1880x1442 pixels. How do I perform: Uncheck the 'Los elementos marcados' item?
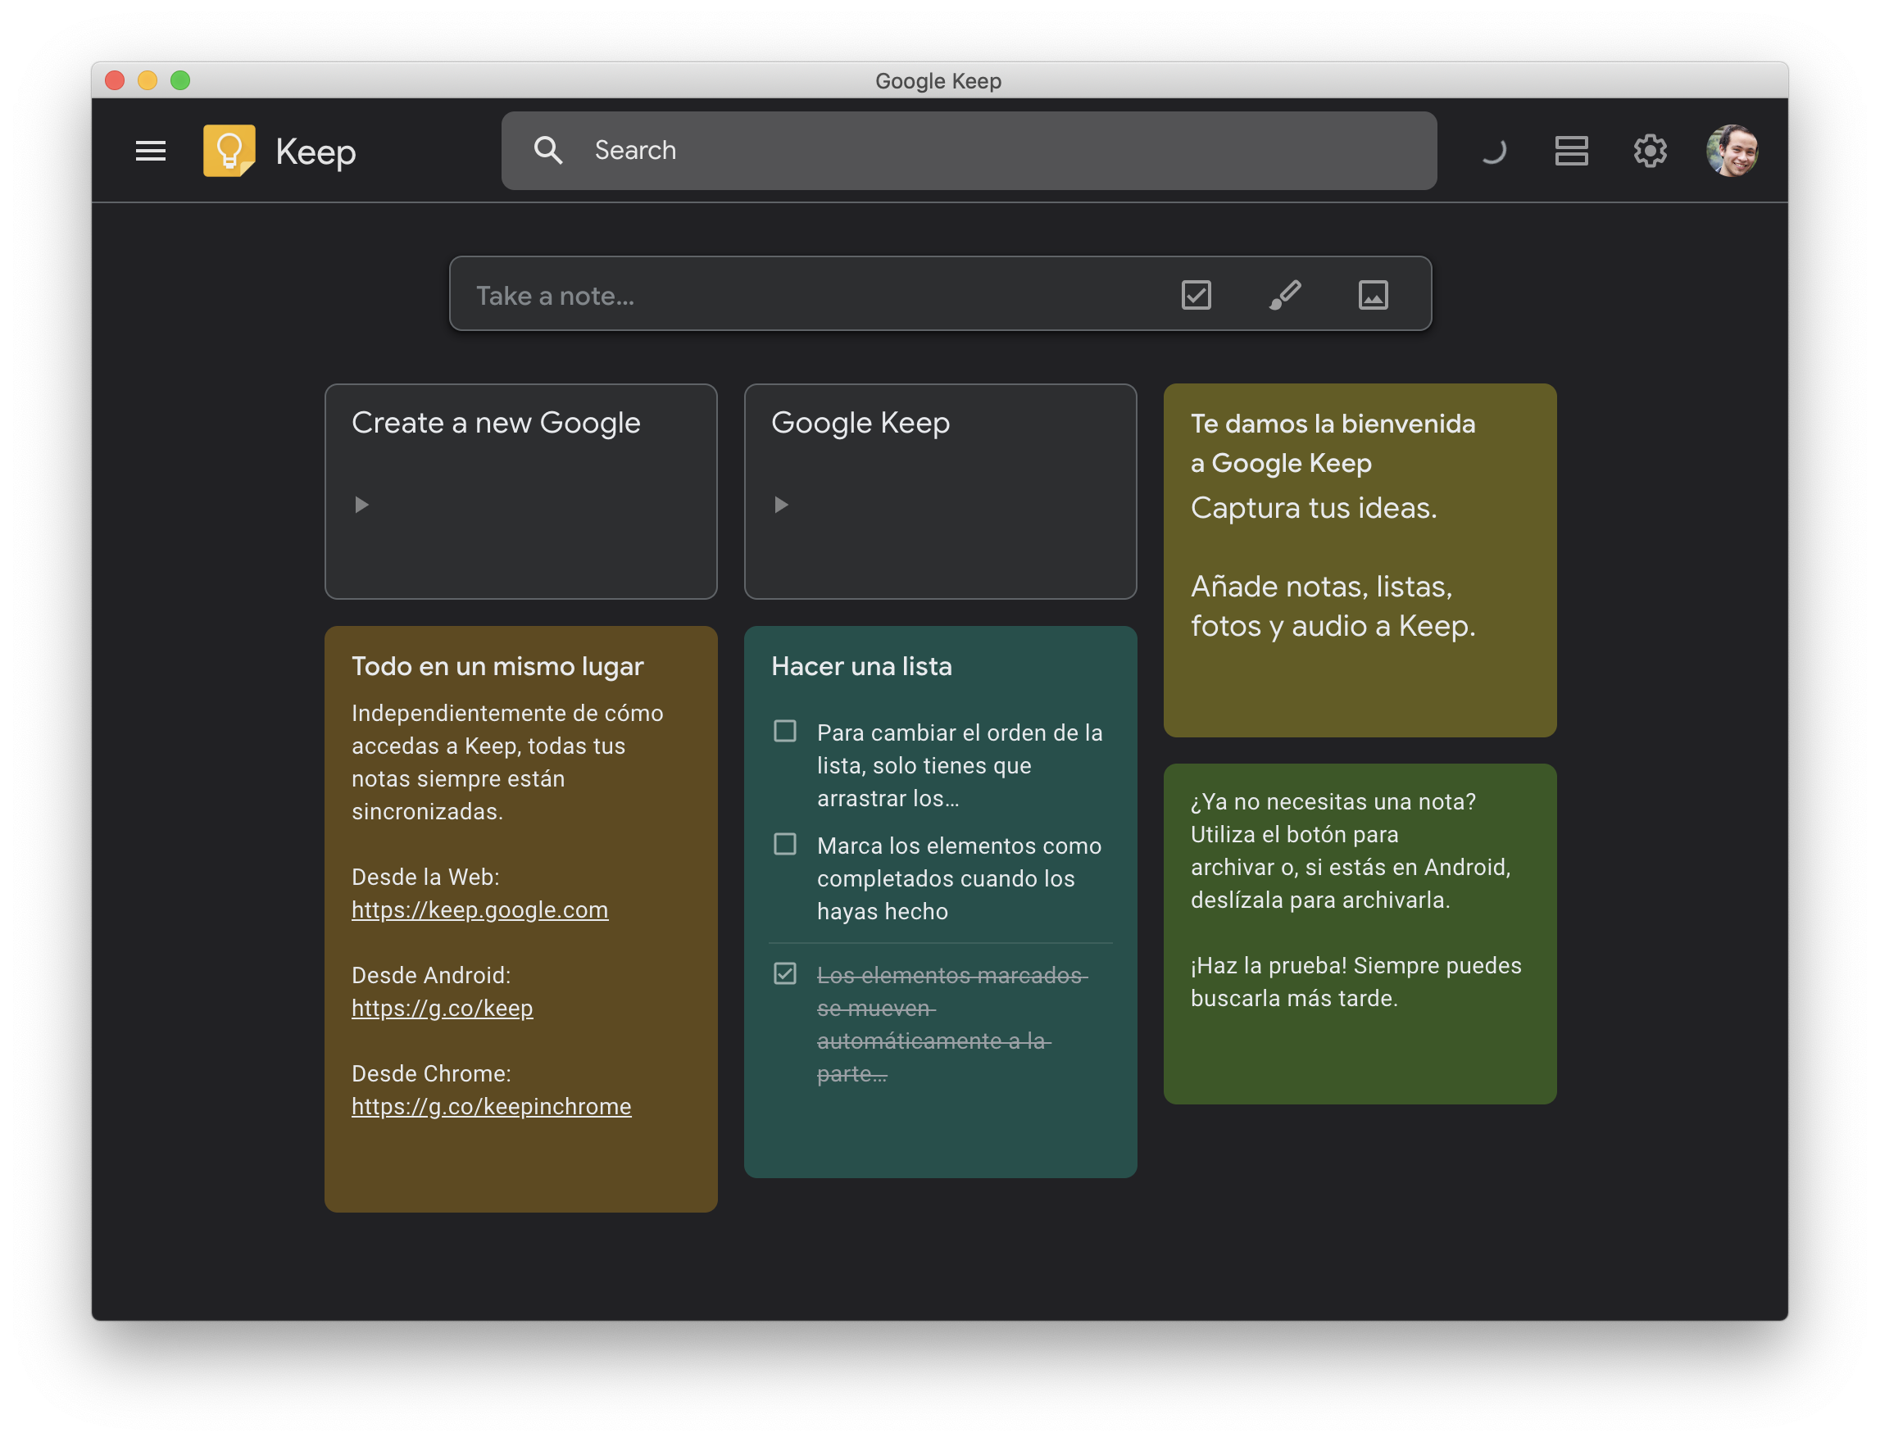(x=784, y=973)
